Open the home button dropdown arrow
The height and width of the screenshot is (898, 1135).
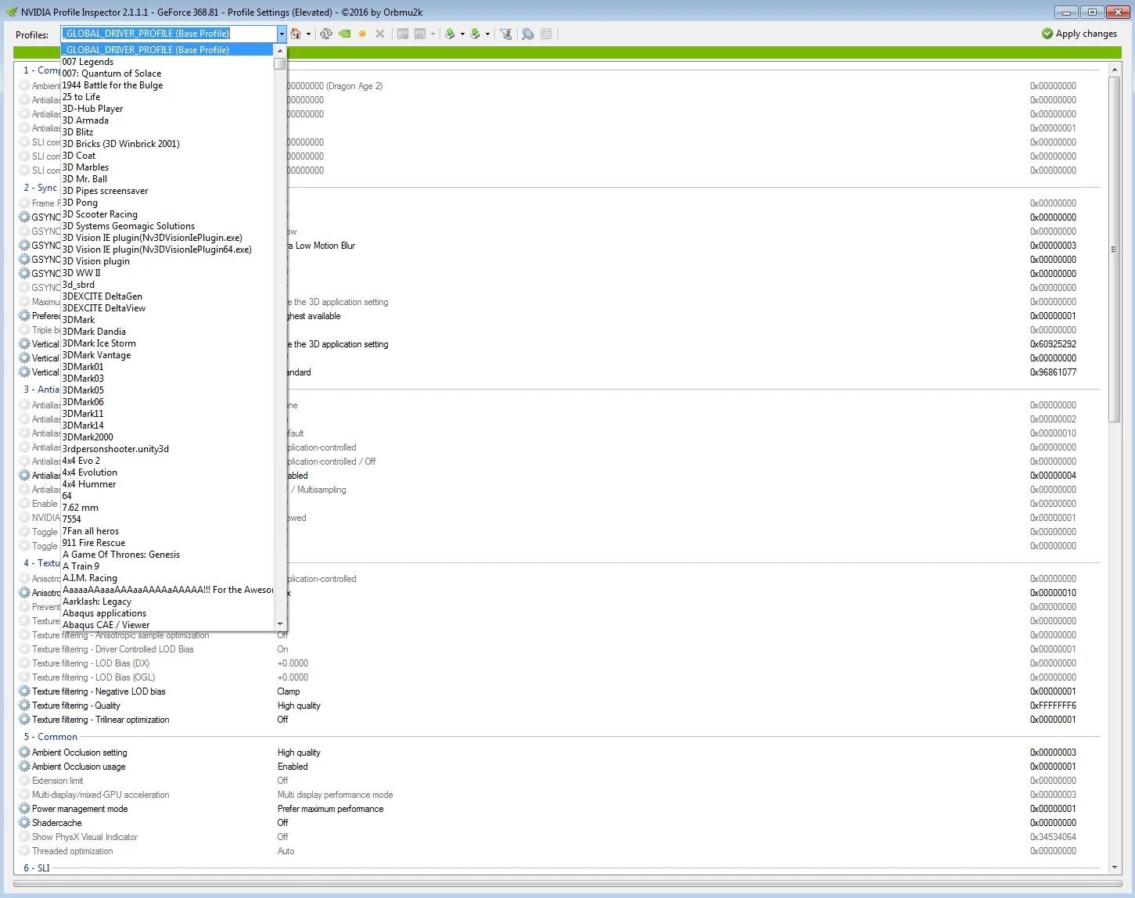coord(308,34)
